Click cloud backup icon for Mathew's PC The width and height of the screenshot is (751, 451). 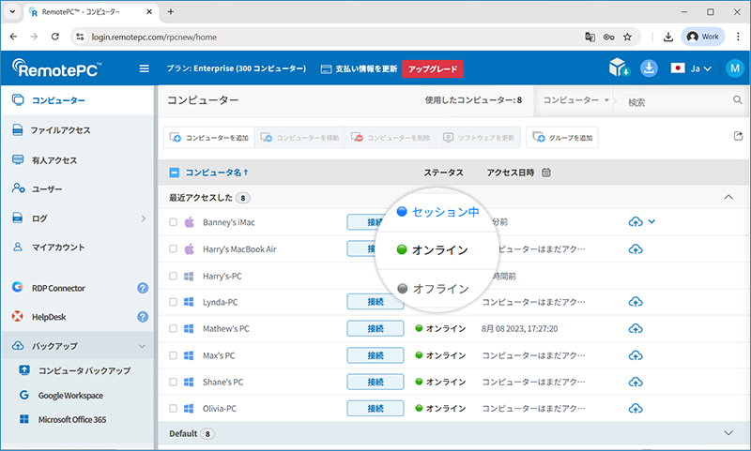pyautogui.click(x=636, y=328)
